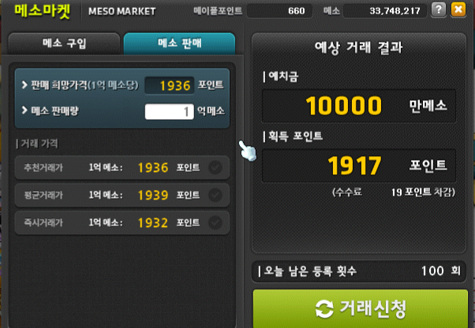Click the 획득 포인트 1917 result box

coord(359,166)
